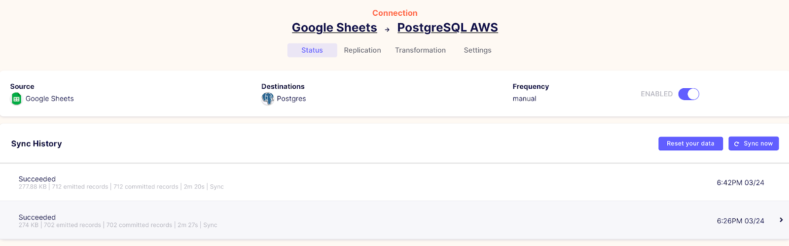Click the manual frequency value
Screen dimensions: 789x246
click(x=524, y=99)
